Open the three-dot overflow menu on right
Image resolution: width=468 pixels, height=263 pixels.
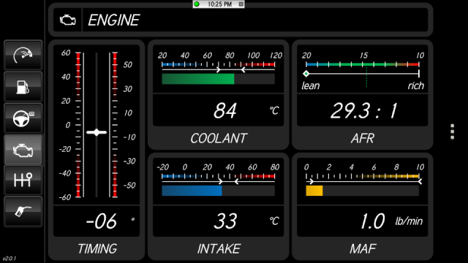453,131
